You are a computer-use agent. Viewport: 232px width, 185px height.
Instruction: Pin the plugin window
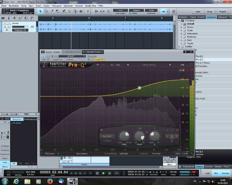[x=186, y=52]
